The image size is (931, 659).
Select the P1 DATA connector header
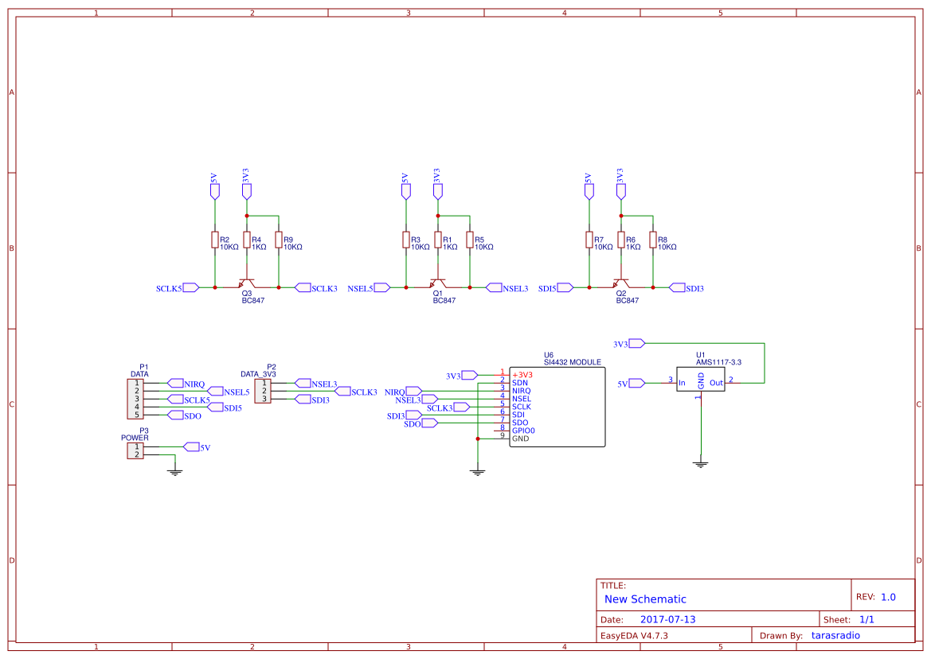coord(135,400)
